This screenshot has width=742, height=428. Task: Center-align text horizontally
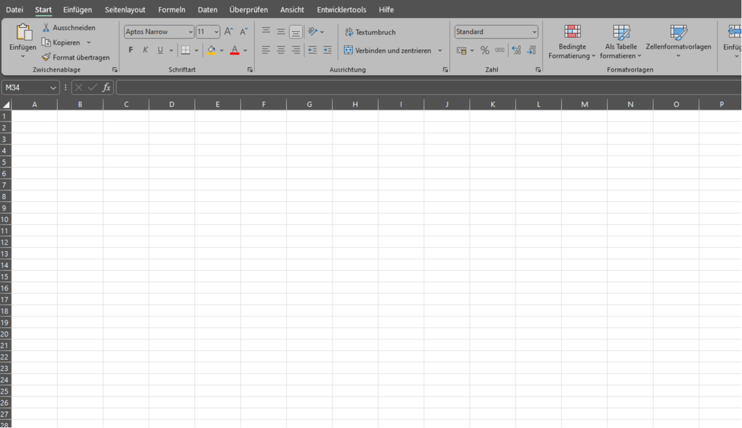click(281, 50)
